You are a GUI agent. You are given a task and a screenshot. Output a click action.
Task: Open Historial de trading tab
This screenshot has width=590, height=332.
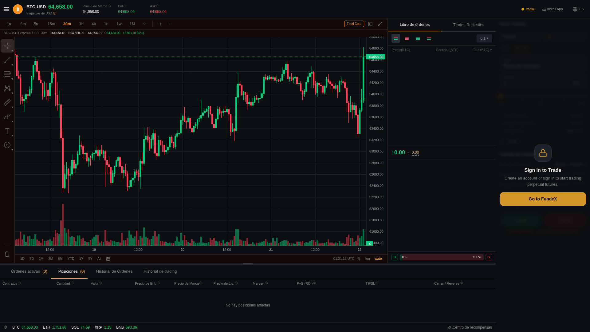point(160,271)
